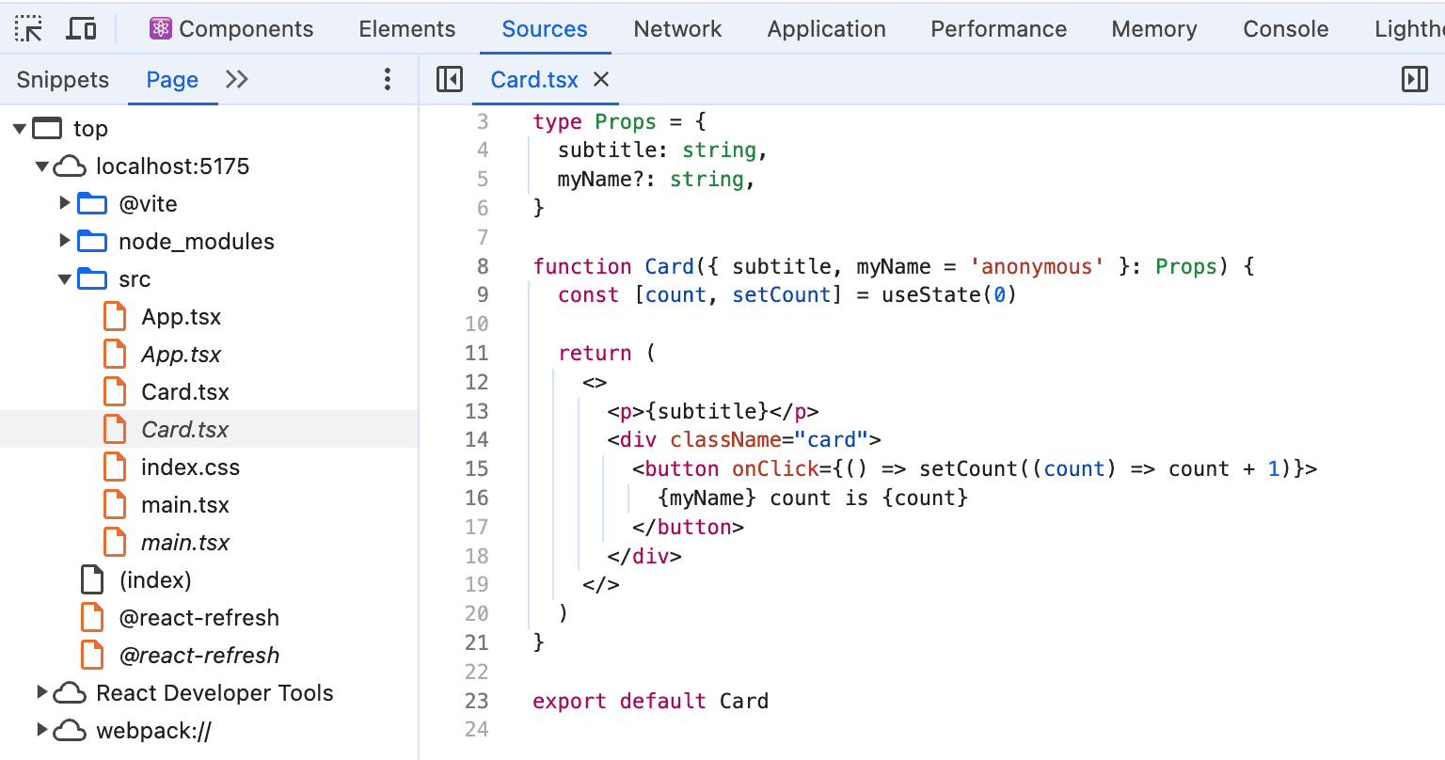Click the node_modules folder icon
Viewport: 1445px width, 760px height.
pyautogui.click(x=92, y=242)
